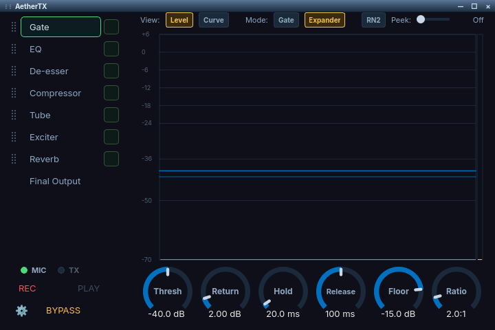Click the Peek 'Off' value label
The image size is (495, 330).
(x=478, y=20)
